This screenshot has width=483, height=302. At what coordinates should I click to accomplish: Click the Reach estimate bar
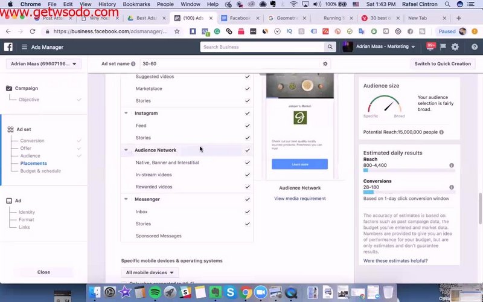409,170
